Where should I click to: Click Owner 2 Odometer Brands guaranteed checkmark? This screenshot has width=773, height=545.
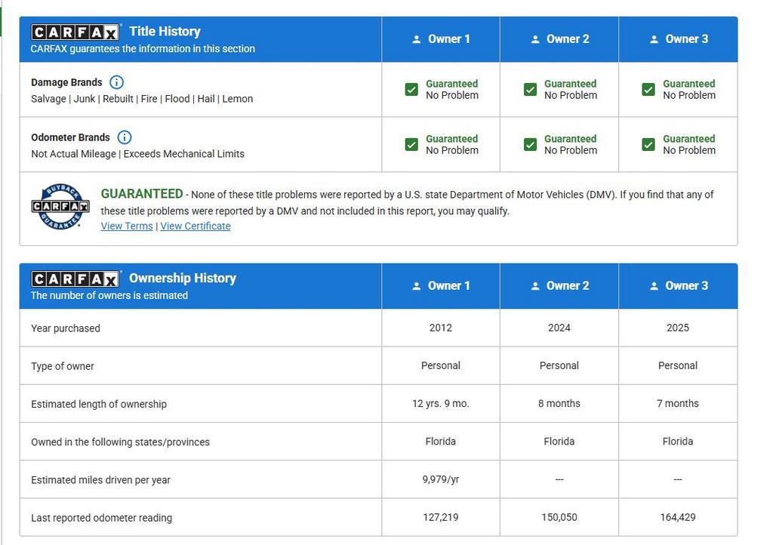pyautogui.click(x=530, y=145)
